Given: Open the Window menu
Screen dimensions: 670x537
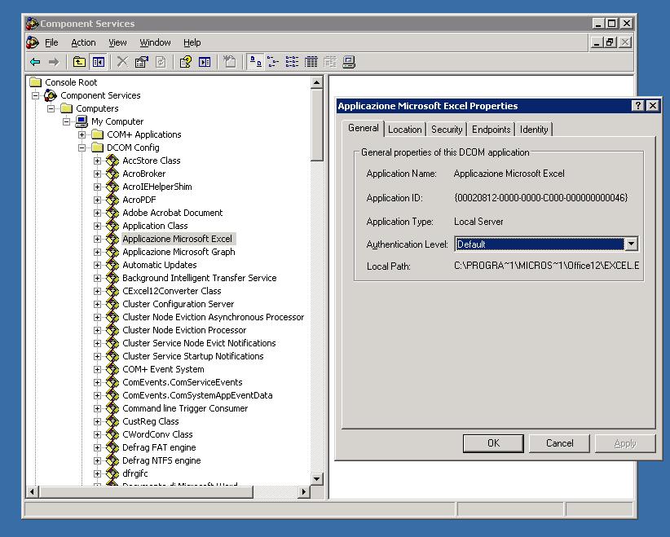Looking at the screenshot, I should click(155, 42).
